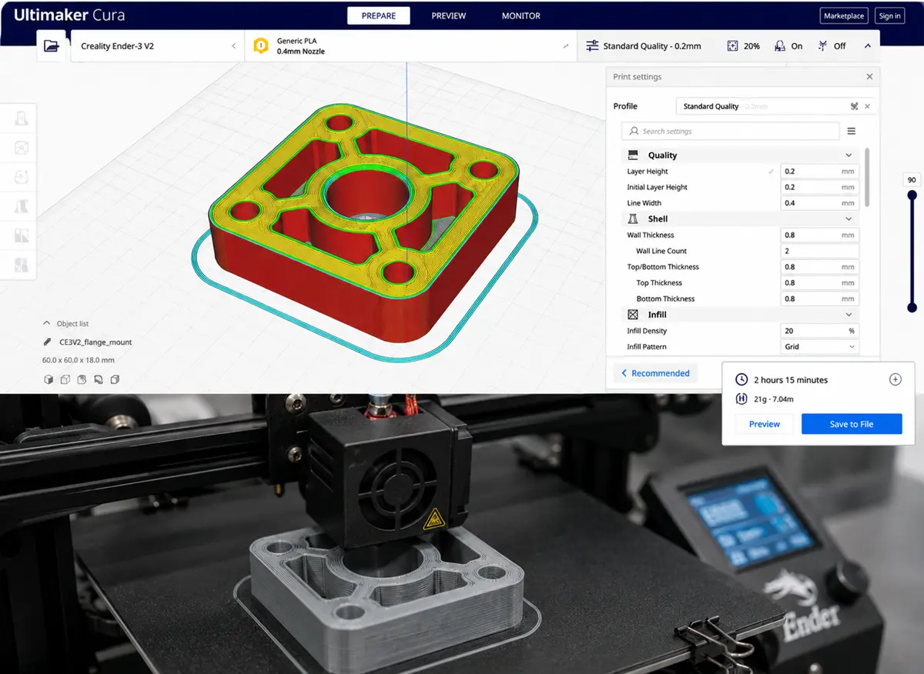Click bottom handle of layer slider
This screenshot has height=674, width=924.
(x=912, y=308)
